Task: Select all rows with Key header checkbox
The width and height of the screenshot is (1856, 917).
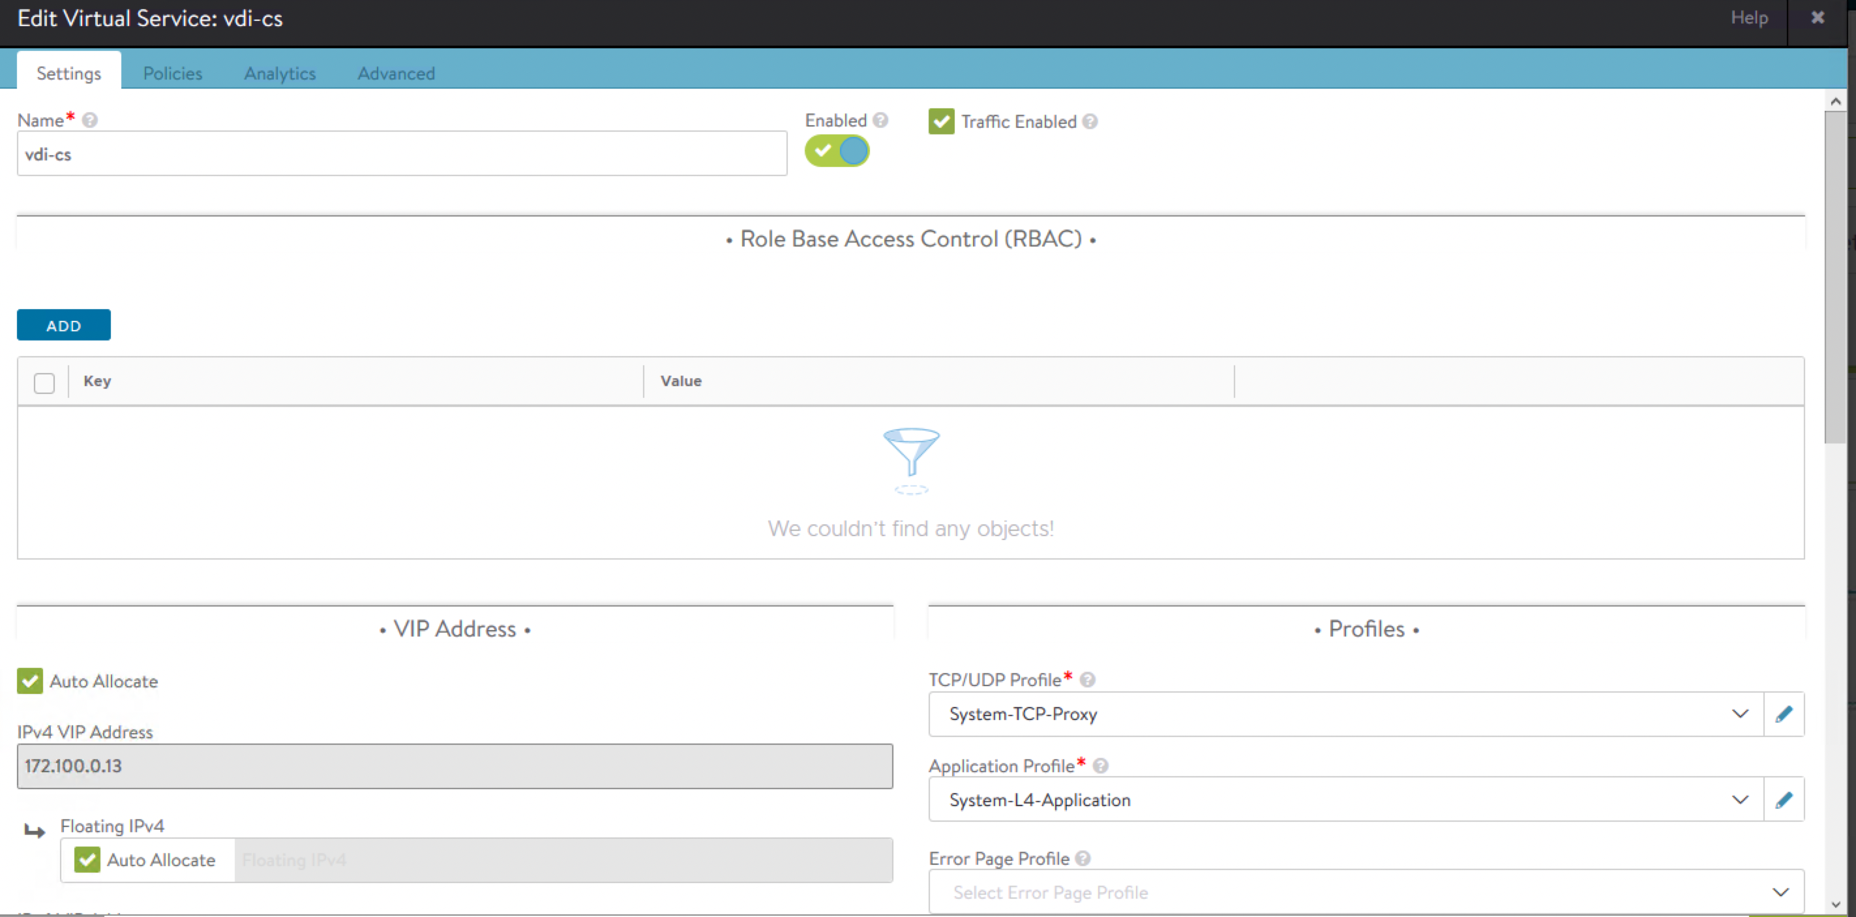Action: point(44,382)
